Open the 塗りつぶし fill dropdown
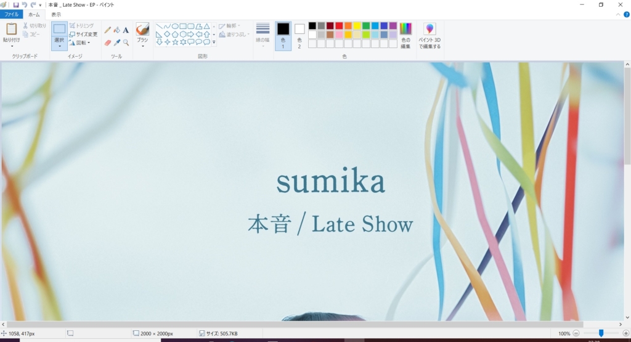Image resolution: width=631 pixels, height=342 pixels. [x=234, y=35]
